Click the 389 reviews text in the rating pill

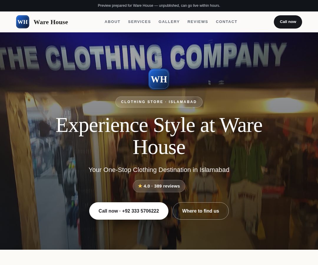167,186
